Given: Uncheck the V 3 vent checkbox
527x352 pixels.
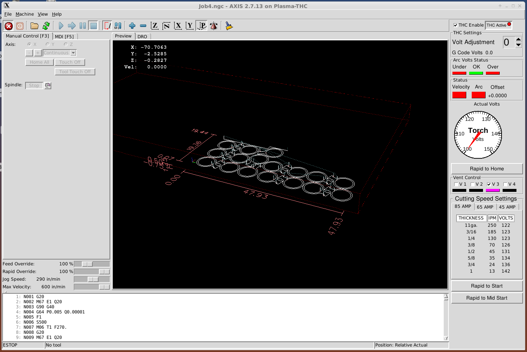Looking at the screenshot, I should (x=489, y=184).
